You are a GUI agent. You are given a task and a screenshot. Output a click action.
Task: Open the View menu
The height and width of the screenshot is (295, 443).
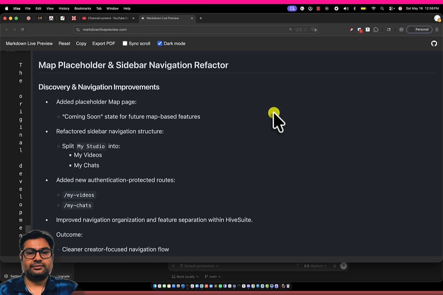click(50, 9)
